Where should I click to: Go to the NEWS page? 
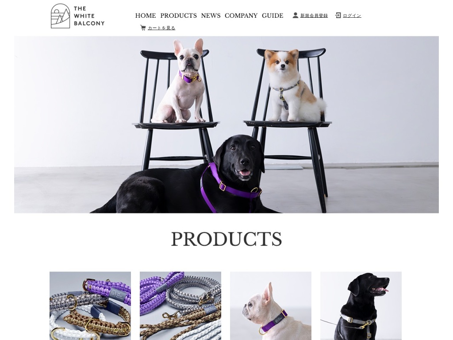(x=211, y=15)
